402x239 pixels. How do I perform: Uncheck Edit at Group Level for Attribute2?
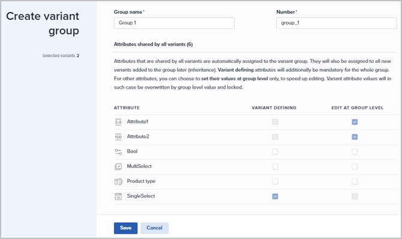tap(355, 137)
